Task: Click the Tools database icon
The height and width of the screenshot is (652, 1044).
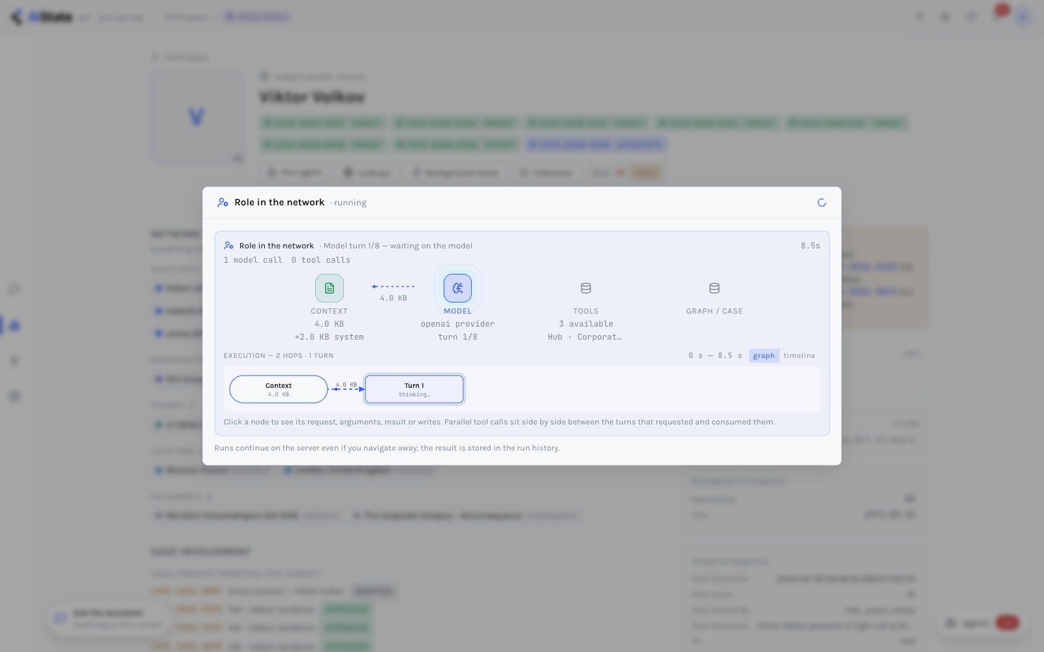Action: click(586, 288)
